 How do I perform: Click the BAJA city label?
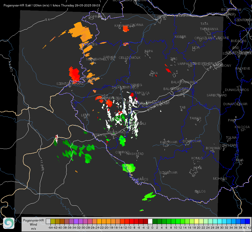[240, 160]
